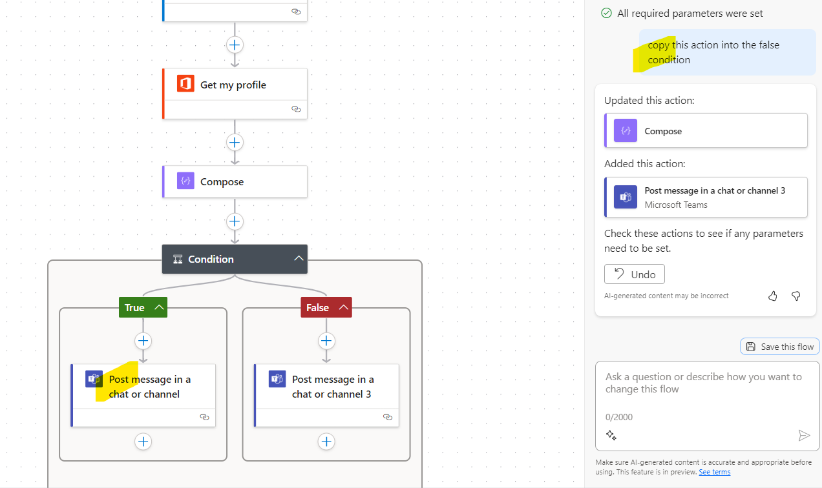Select the Get my profile action card

coord(235,85)
